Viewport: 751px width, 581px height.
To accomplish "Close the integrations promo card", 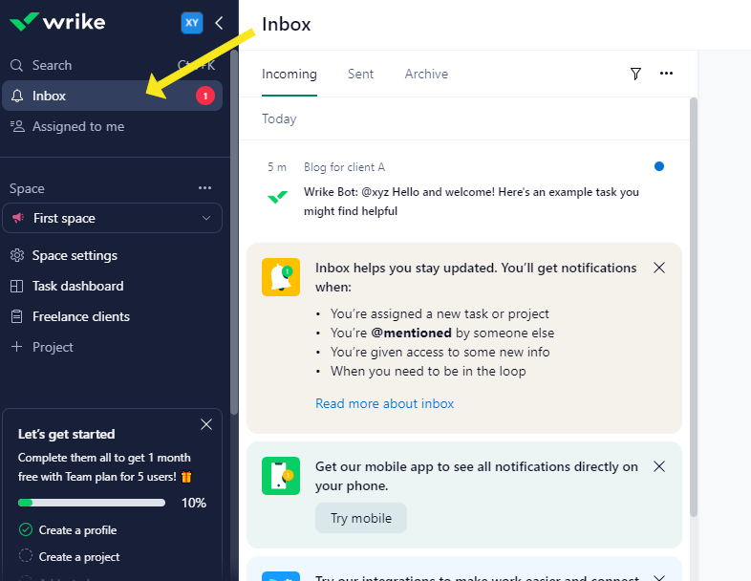I will click(659, 577).
